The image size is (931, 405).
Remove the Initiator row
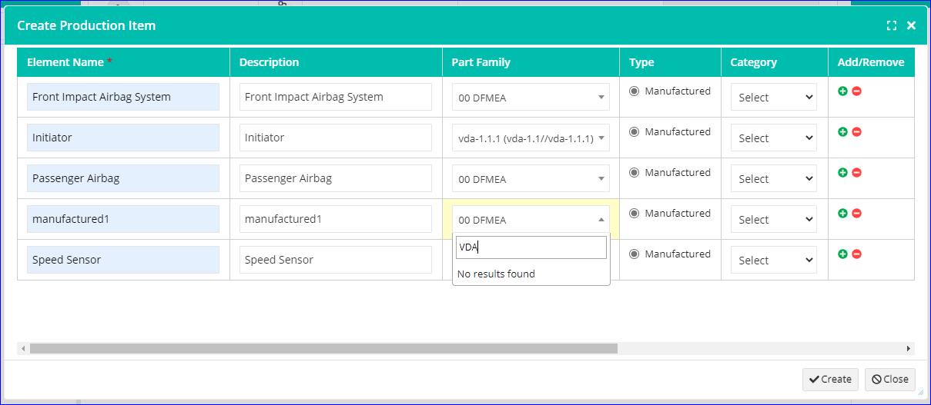point(856,131)
